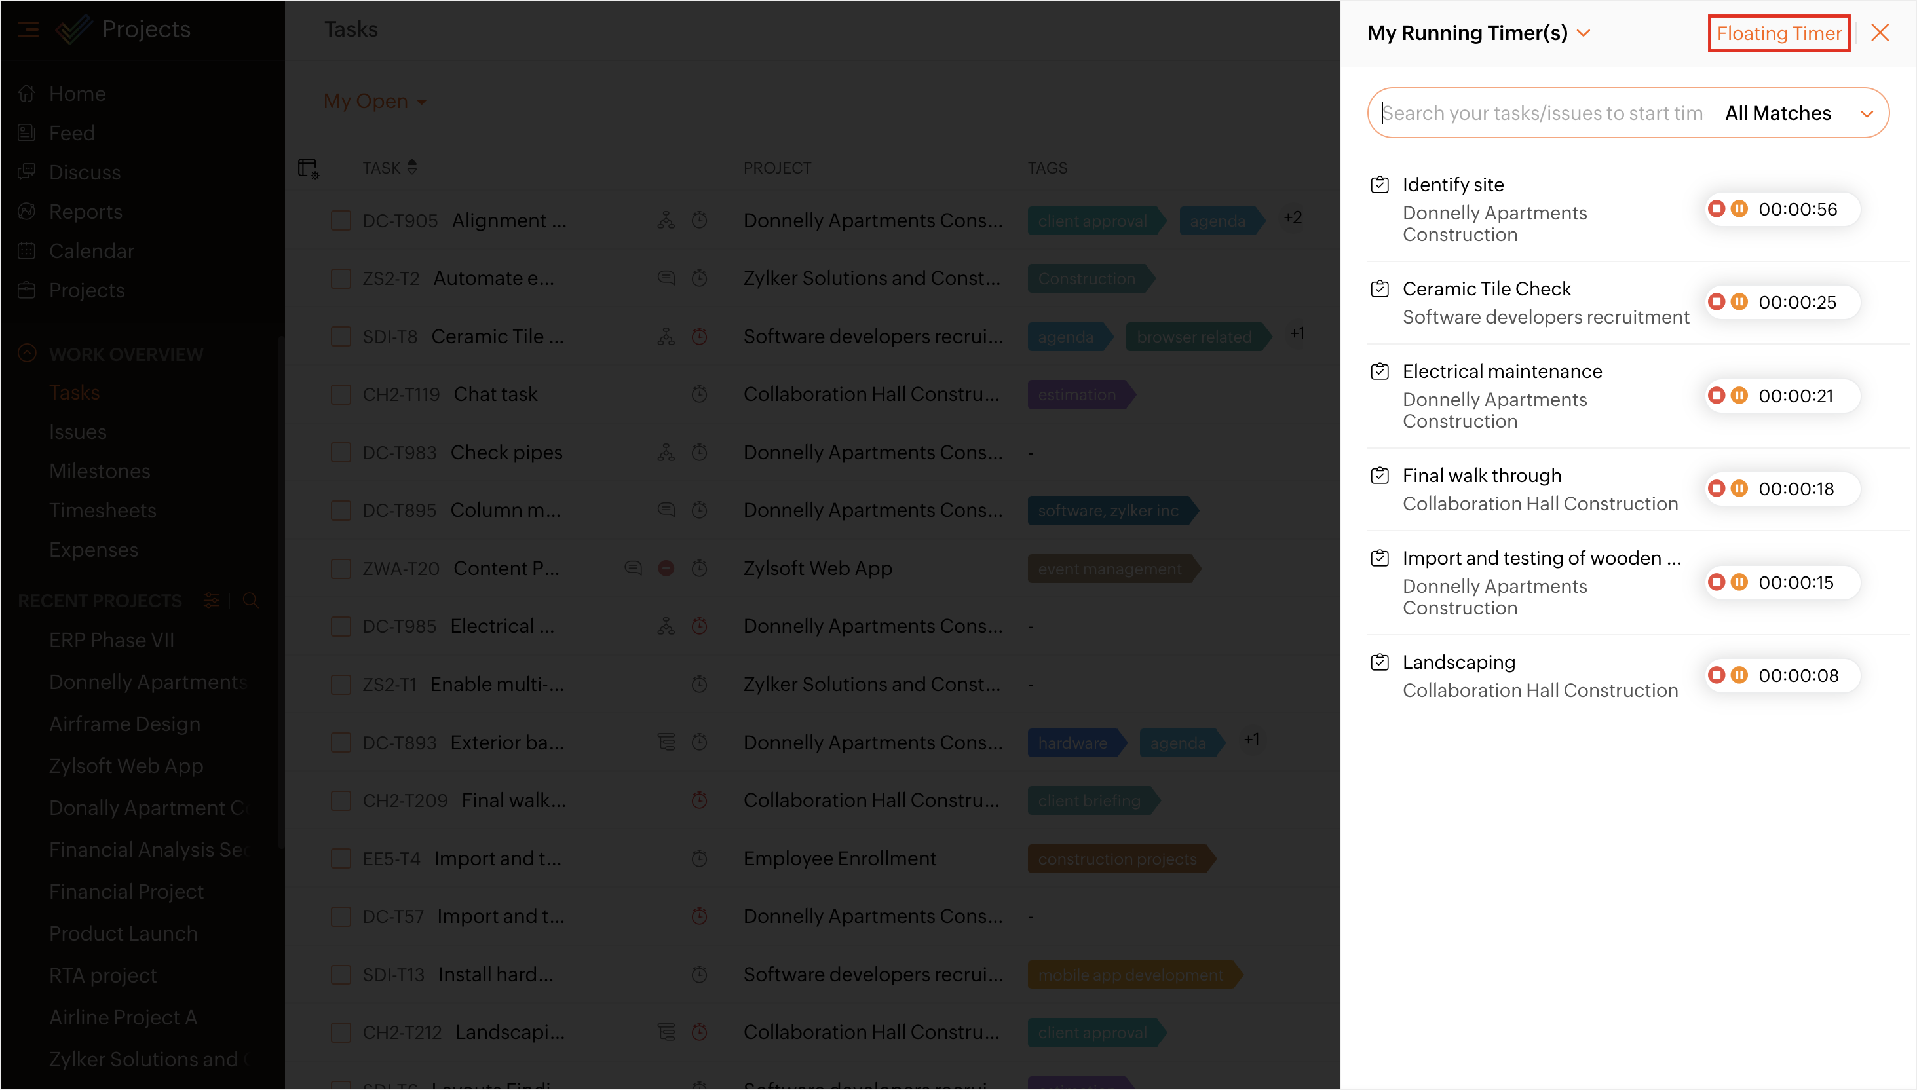Tick the checkbox for CH2-T119 Chat task

pyautogui.click(x=341, y=394)
